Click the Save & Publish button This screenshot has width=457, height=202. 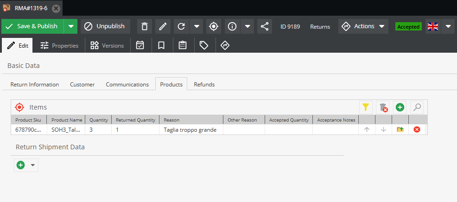32,26
